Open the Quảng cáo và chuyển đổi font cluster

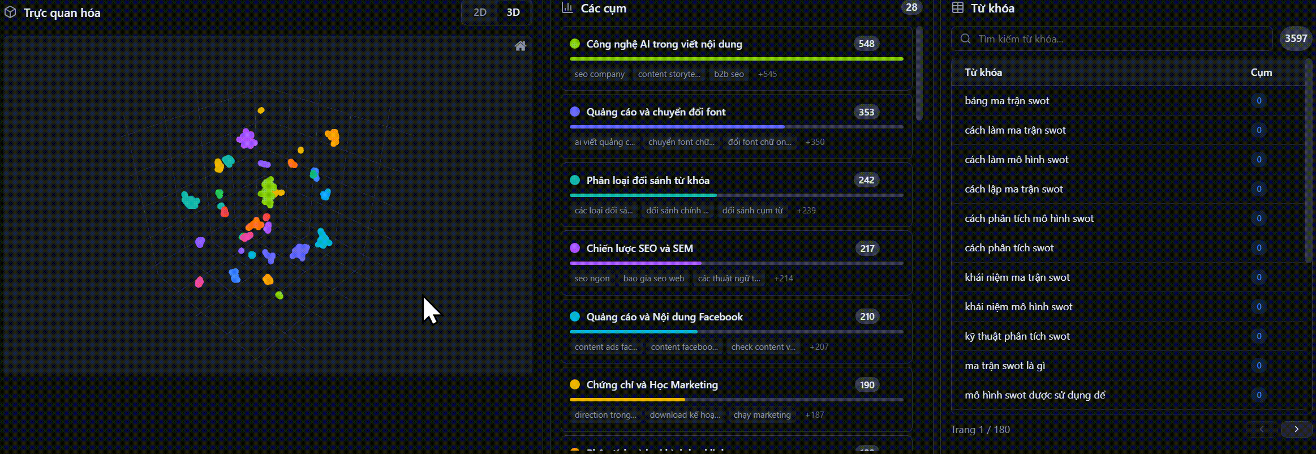click(x=656, y=112)
